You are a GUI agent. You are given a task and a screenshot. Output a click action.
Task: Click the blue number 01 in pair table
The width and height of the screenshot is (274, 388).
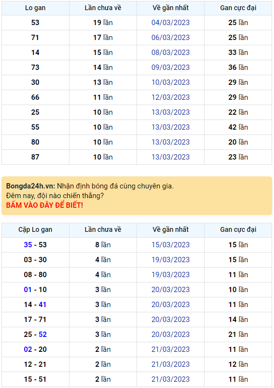[x=28, y=290]
